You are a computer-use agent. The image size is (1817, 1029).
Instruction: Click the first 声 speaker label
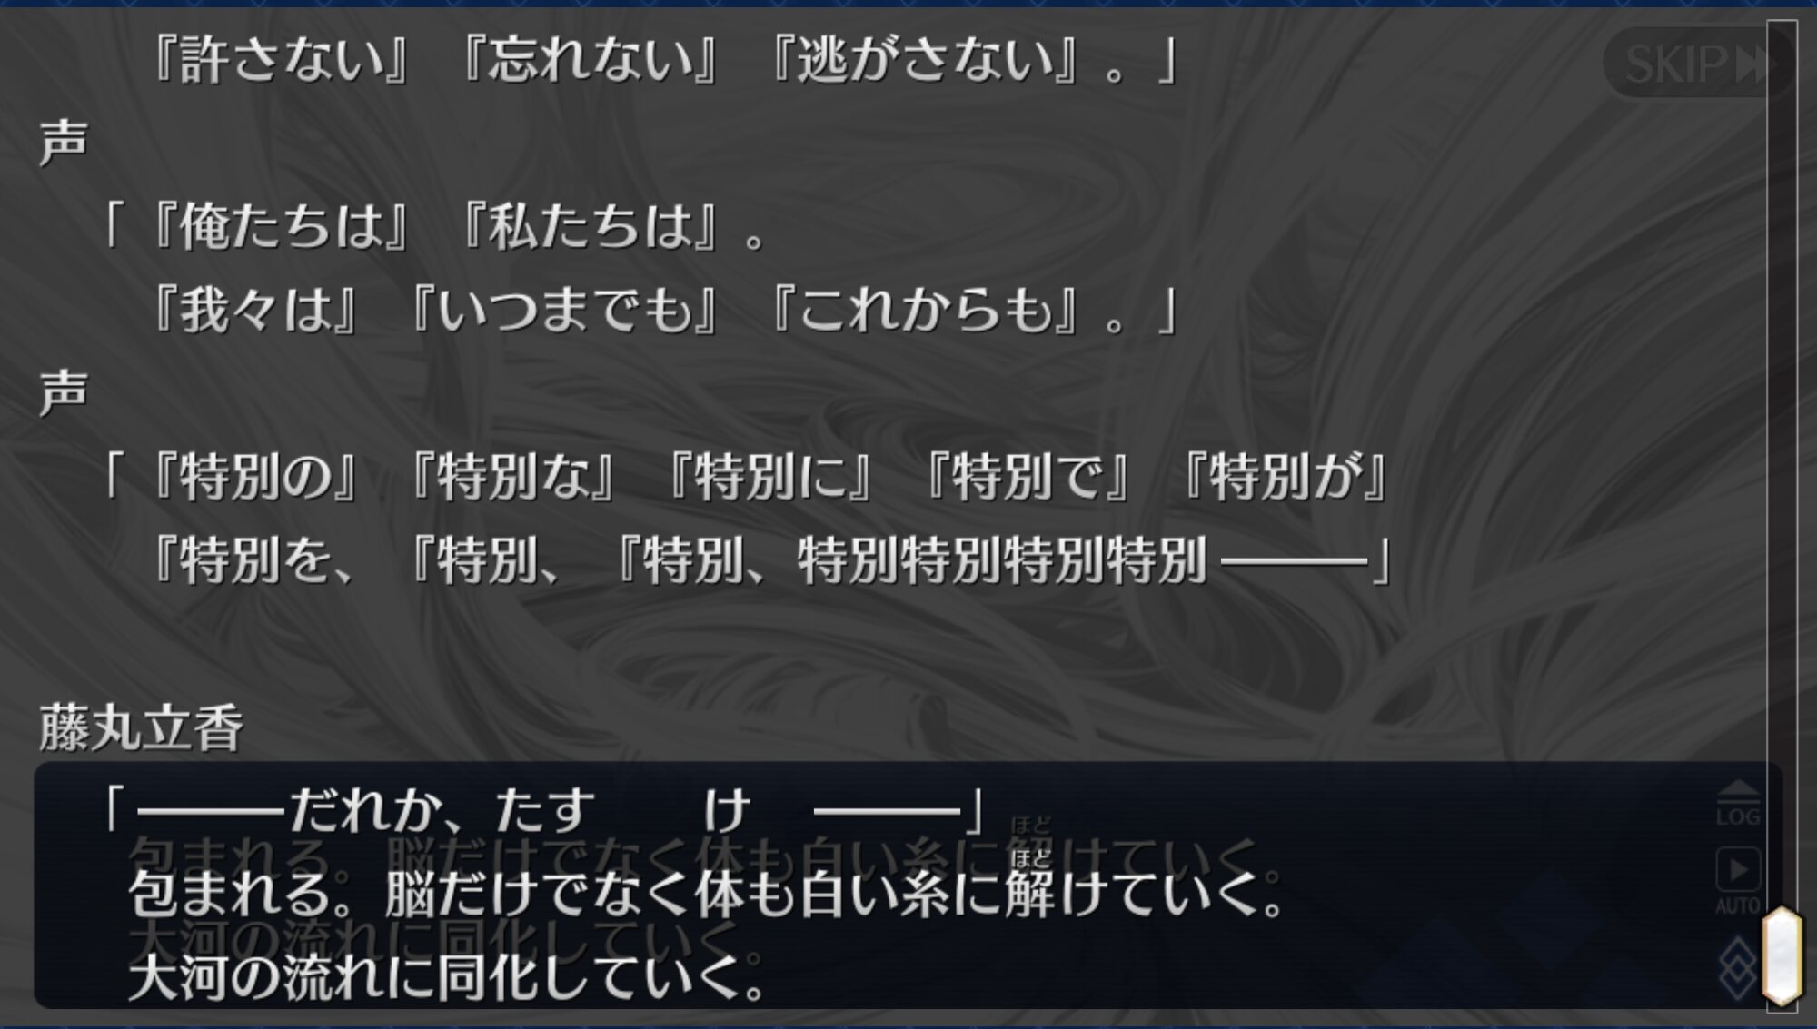64,143
